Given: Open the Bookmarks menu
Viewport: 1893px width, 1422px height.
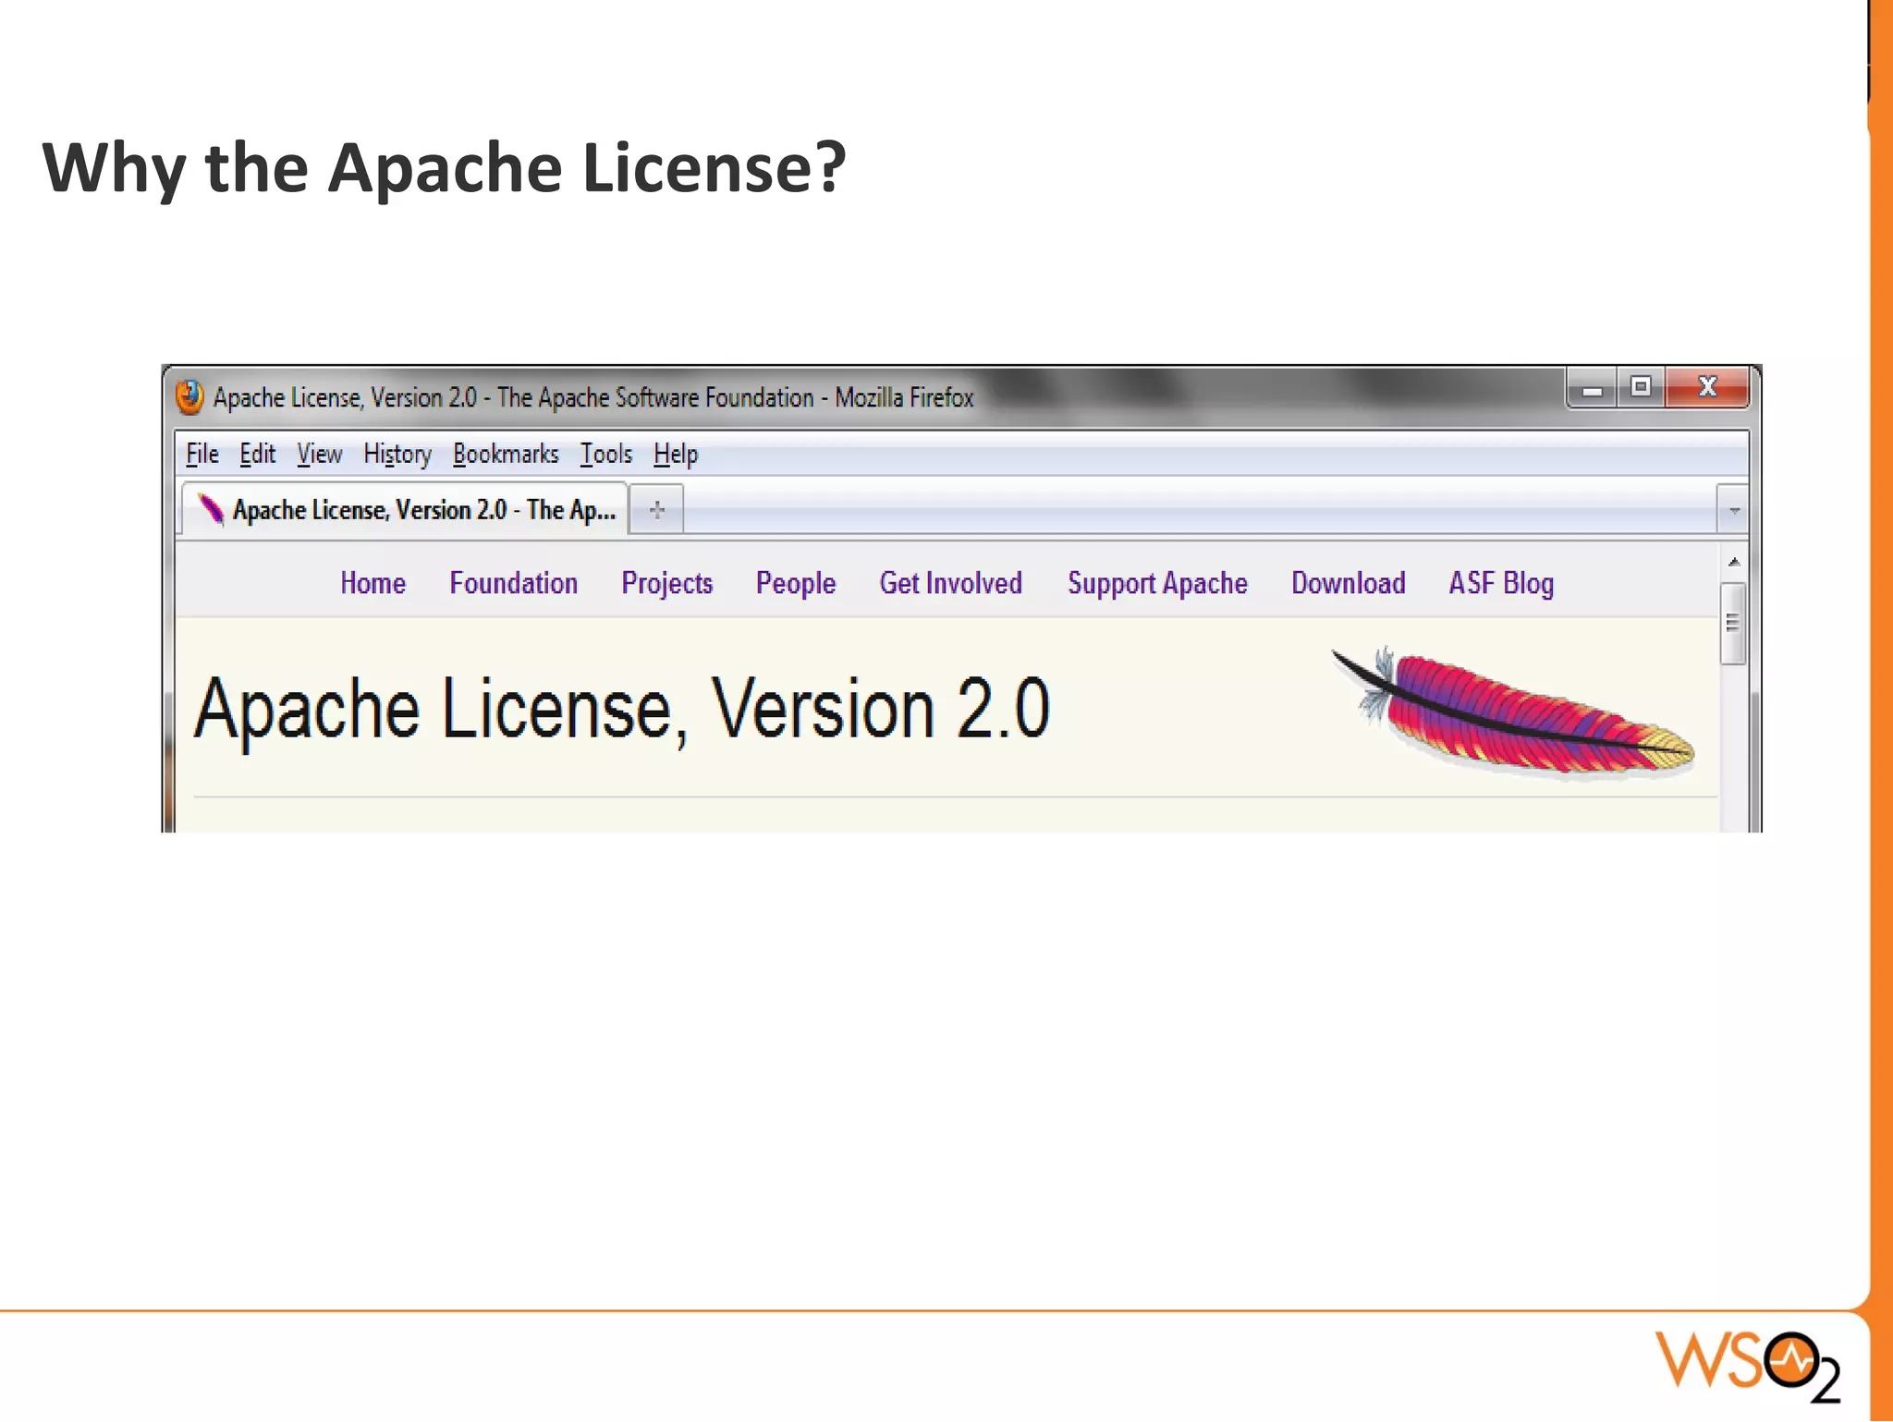Looking at the screenshot, I should (506, 454).
